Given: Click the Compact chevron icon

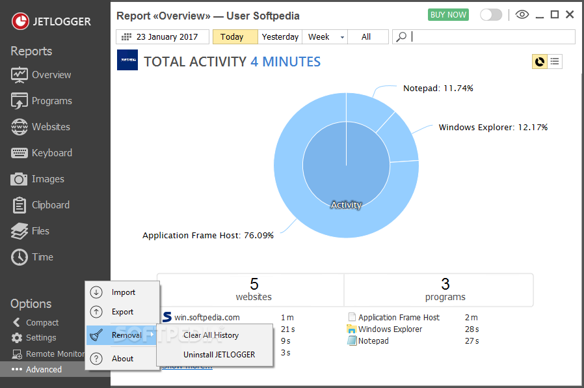Looking at the screenshot, I should (x=16, y=322).
